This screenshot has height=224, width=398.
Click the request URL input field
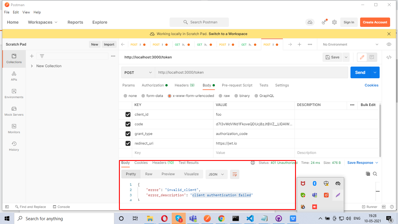tap(251, 72)
